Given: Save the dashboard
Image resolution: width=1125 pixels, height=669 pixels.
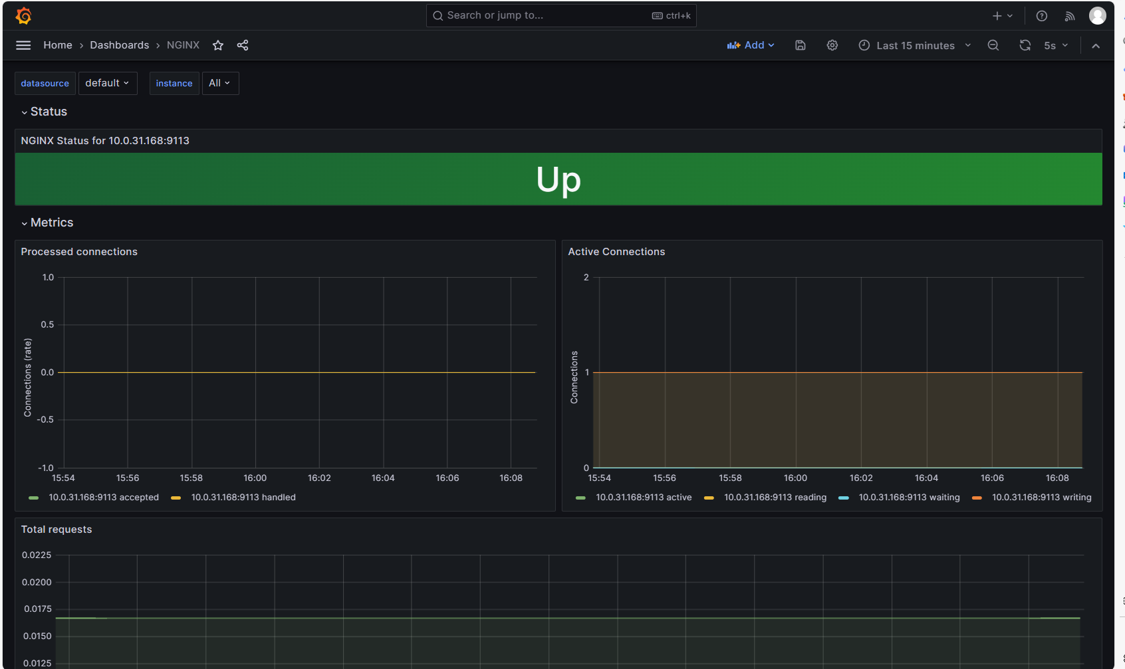Looking at the screenshot, I should [x=801, y=45].
